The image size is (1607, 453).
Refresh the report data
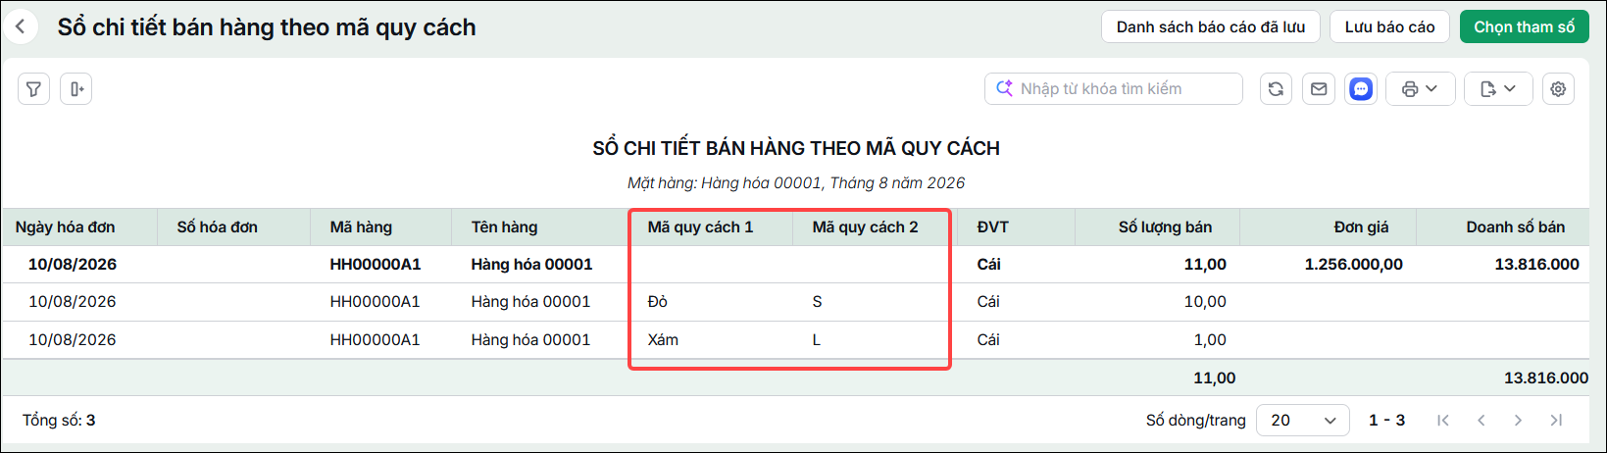point(1276,89)
